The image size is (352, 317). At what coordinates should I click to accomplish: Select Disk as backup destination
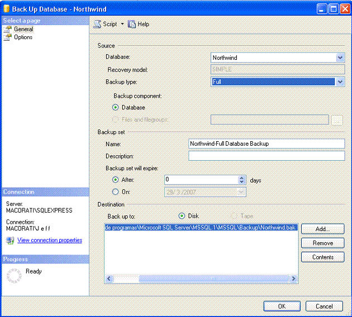click(182, 216)
